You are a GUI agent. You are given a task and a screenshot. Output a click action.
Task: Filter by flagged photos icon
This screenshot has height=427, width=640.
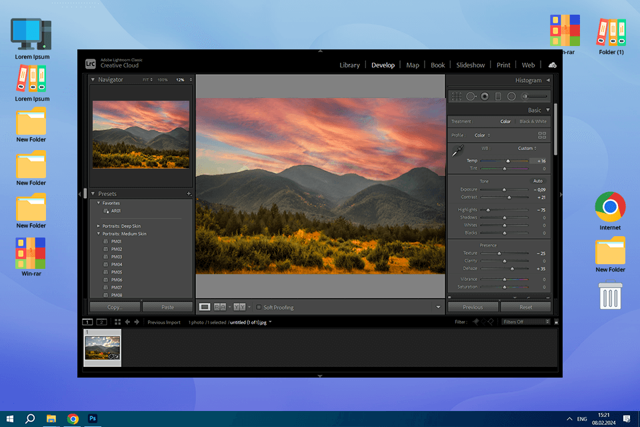(476, 322)
